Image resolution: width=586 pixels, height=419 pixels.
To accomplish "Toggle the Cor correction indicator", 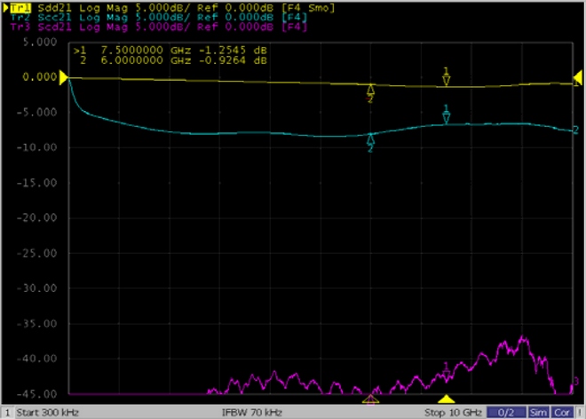I will [562, 412].
